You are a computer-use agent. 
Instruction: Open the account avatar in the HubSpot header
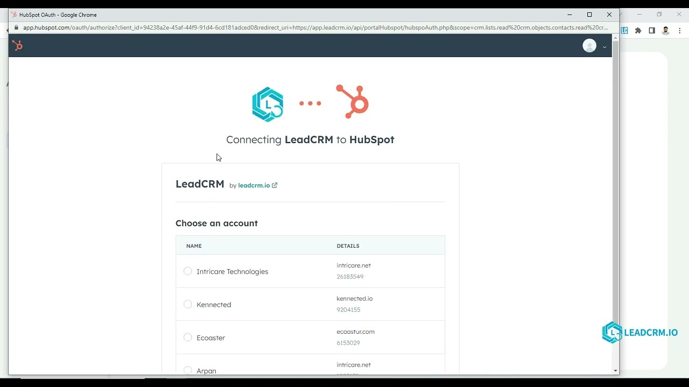[589, 46]
